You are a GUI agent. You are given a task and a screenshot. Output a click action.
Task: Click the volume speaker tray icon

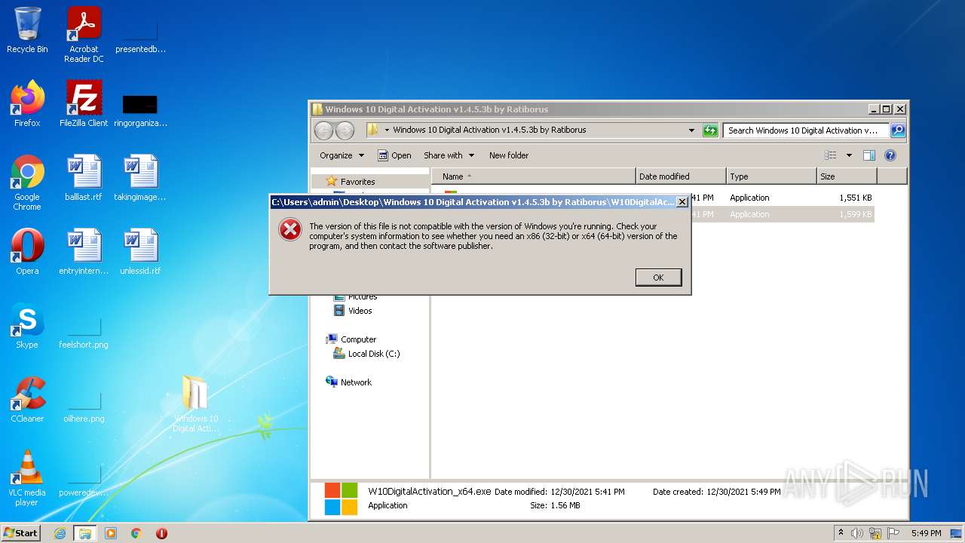click(x=857, y=533)
